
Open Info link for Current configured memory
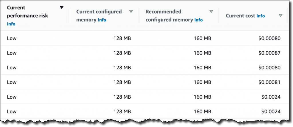coord(102,20)
